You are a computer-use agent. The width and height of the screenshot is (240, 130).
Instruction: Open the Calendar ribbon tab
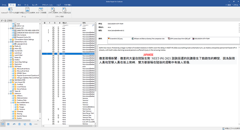pos(35,5)
